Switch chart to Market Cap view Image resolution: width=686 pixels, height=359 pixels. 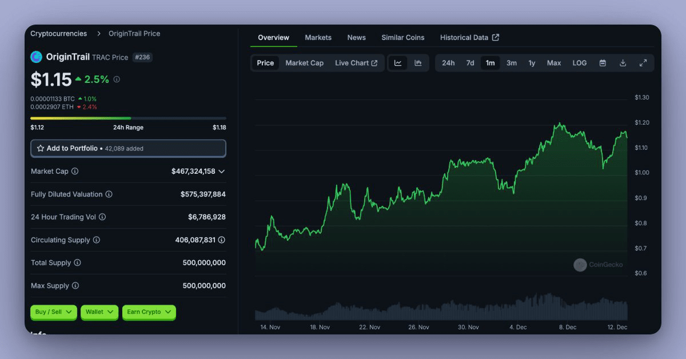(x=304, y=63)
